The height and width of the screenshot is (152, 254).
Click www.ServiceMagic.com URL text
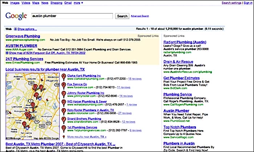[x=179, y=137]
